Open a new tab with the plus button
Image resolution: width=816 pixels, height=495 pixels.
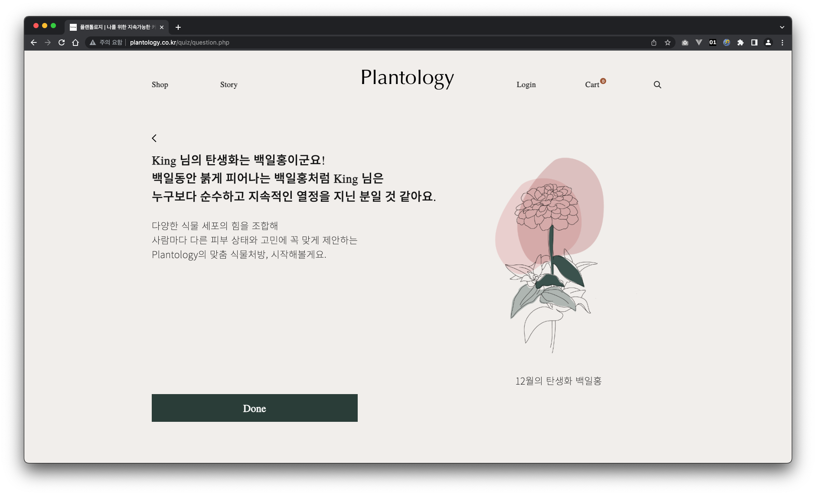(178, 27)
